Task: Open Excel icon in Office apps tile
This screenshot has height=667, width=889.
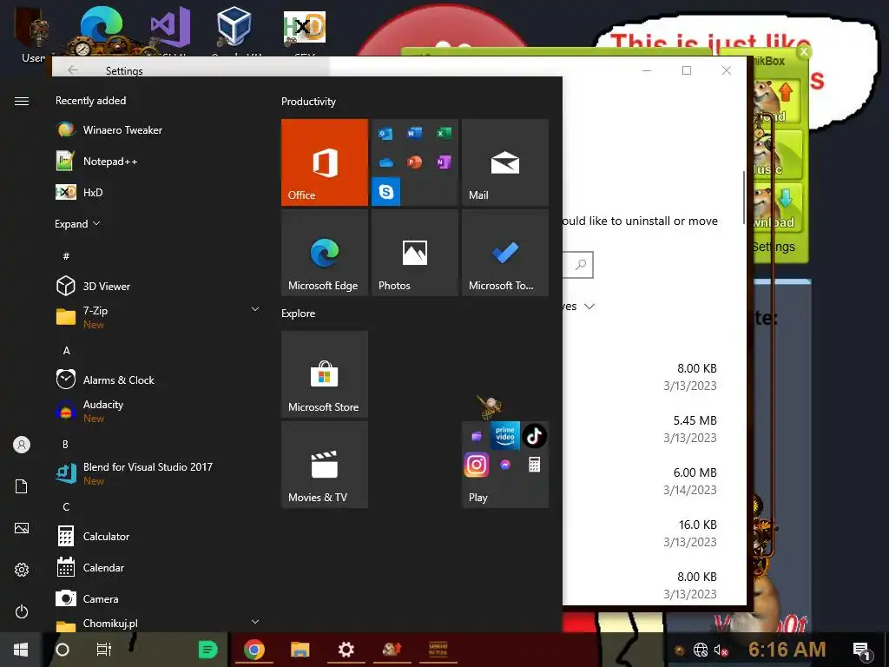Action: coord(444,133)
